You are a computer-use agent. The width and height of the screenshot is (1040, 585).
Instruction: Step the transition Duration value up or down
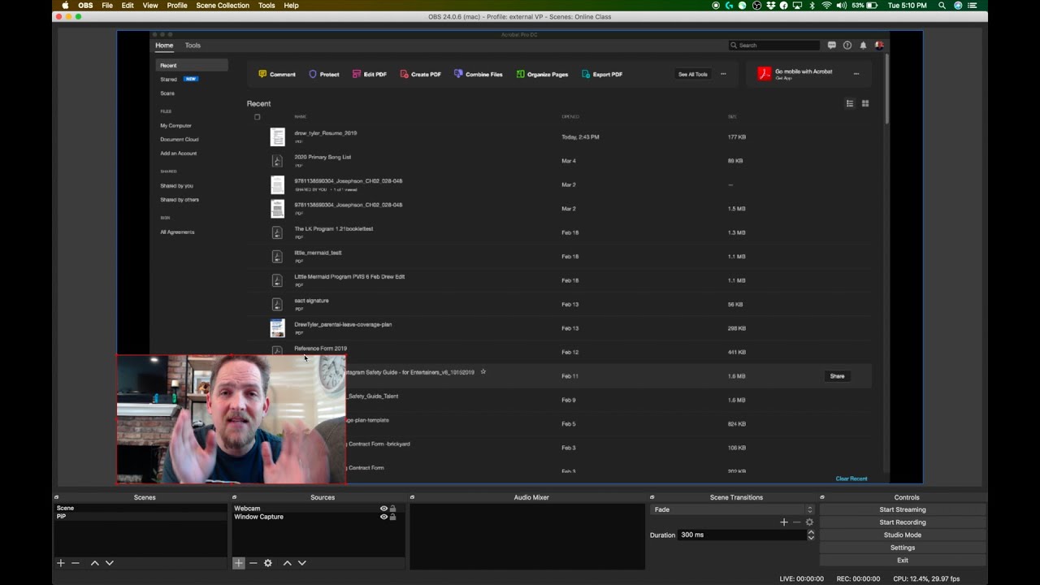(x=810, y=535)
